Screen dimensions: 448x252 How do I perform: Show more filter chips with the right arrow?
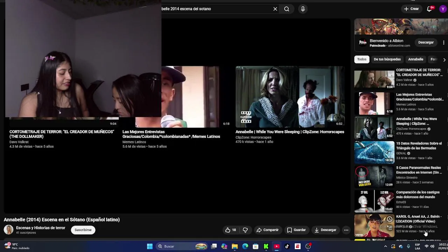pyautogui.click(x=444, y=59)
